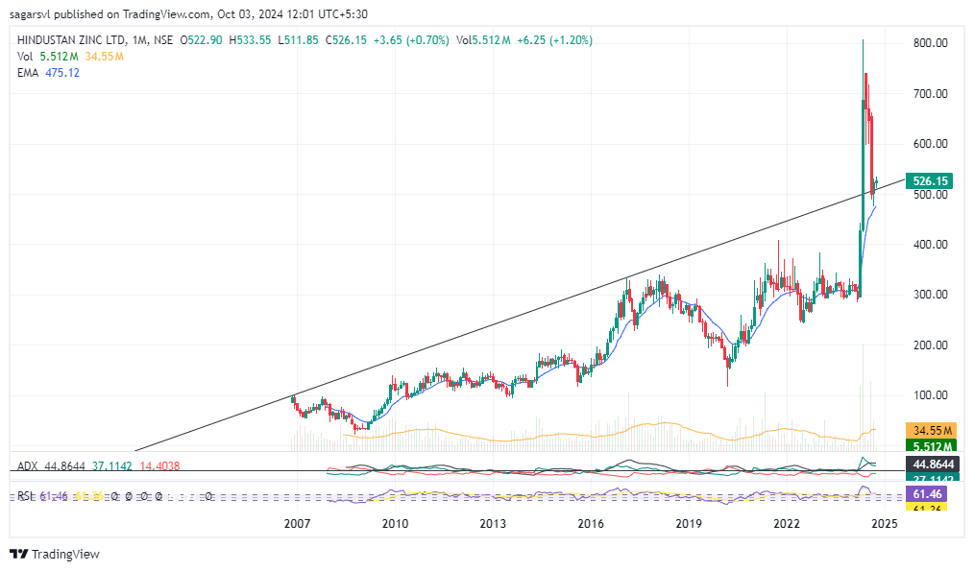Click the 800.00 price axis label
This screenshot has height=571, width=974.
point(930,43)
